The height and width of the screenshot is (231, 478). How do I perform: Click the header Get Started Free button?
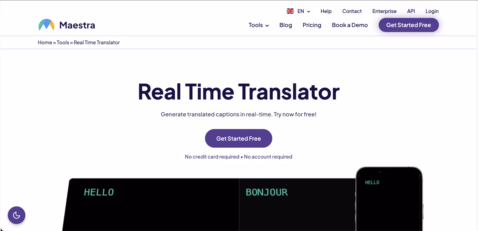pos(409,25)
